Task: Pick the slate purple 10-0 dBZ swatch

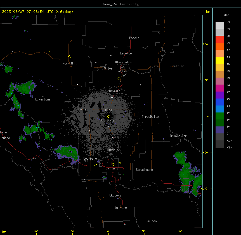Action: 220,130
